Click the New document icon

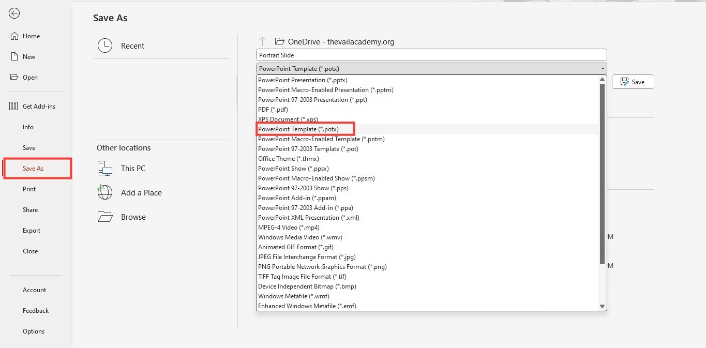click(x=14, y=57)
